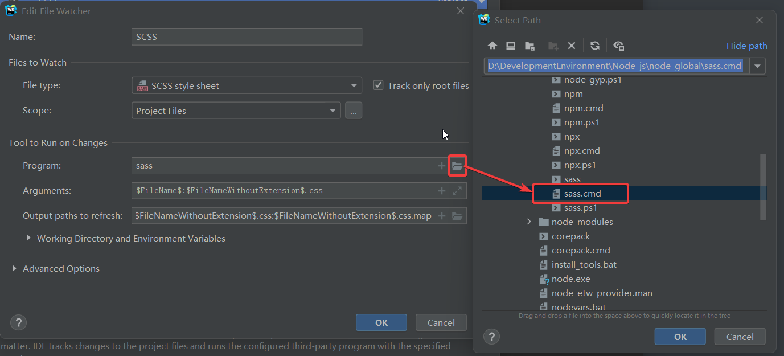Open the File type dropdown
The height and width of the screenshot is (356, 784).
click(354, 85)
